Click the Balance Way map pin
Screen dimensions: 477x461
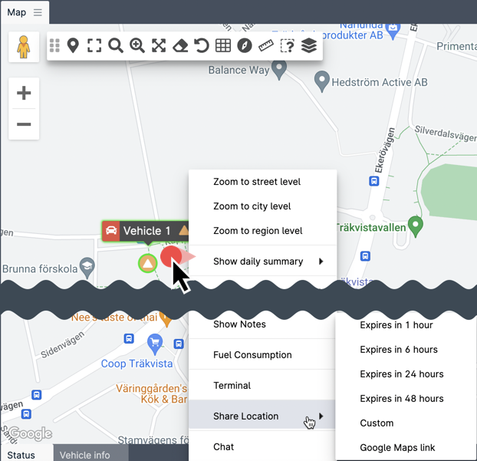(279, 71)
